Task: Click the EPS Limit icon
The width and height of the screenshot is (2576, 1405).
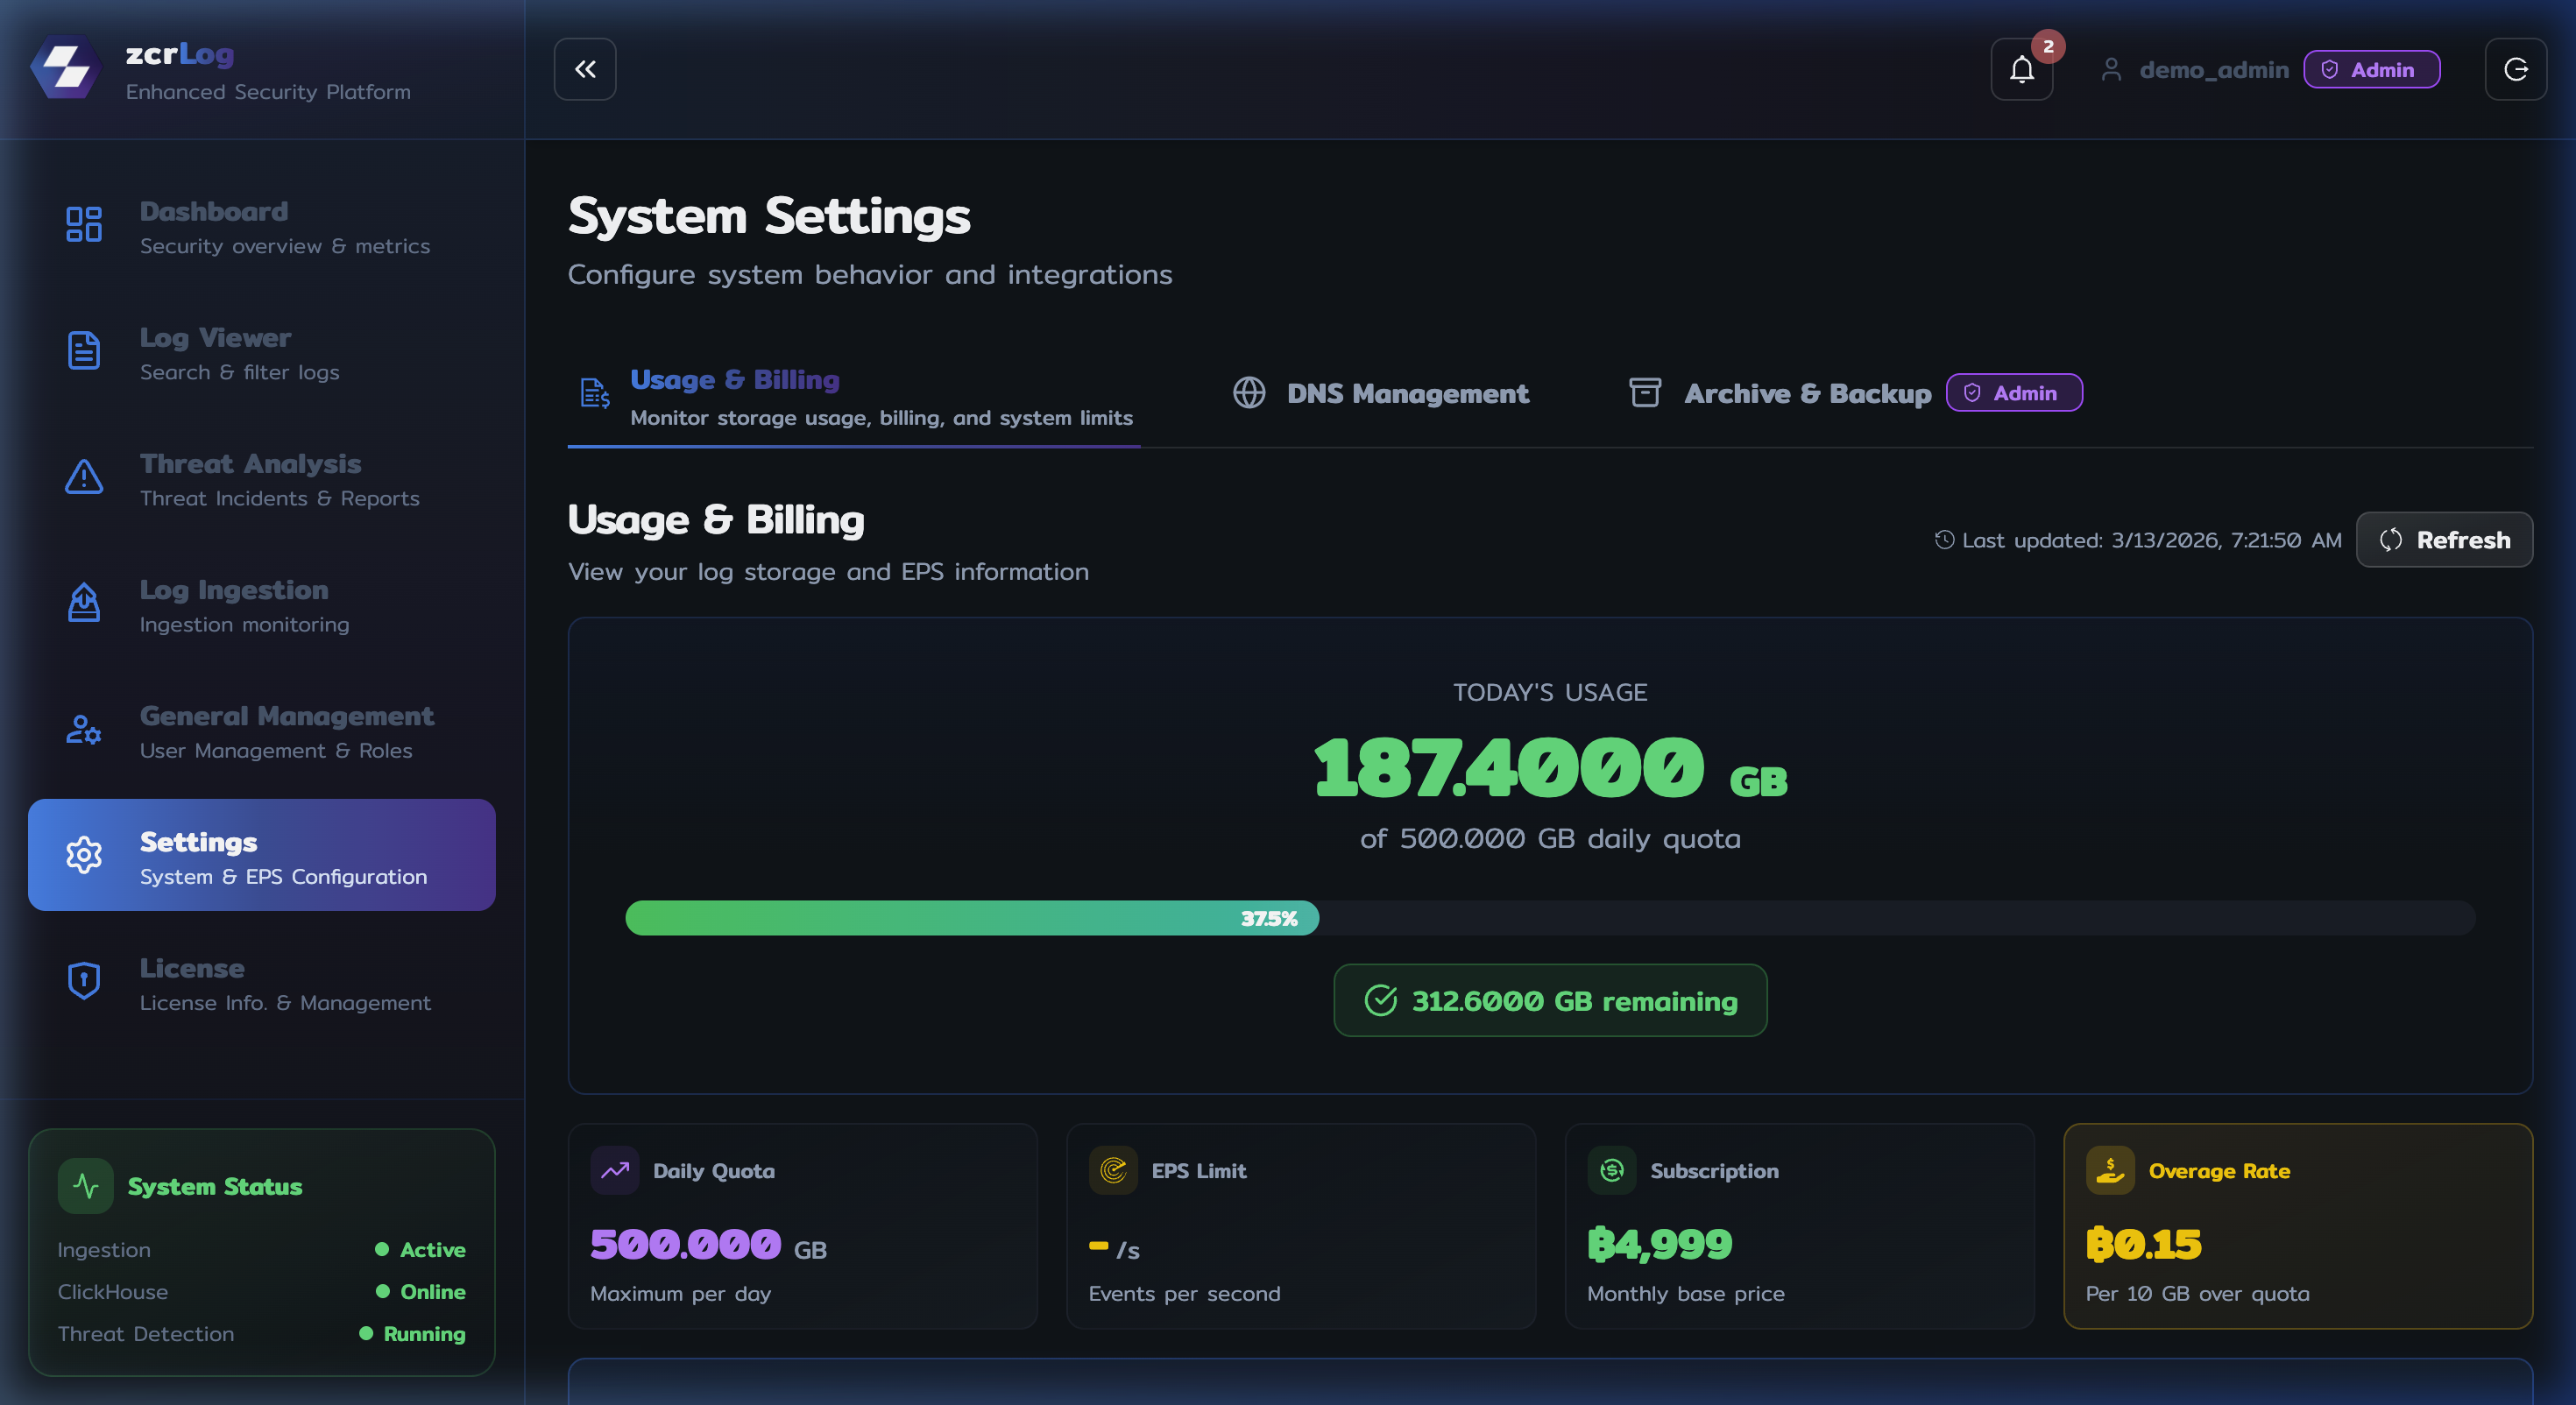Action: [x=1113, y=1170]
